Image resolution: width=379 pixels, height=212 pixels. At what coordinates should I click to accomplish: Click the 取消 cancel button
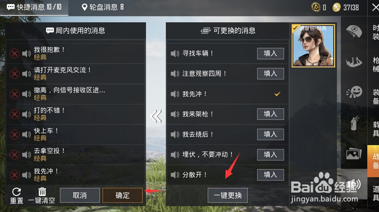[x=80, y=195]
